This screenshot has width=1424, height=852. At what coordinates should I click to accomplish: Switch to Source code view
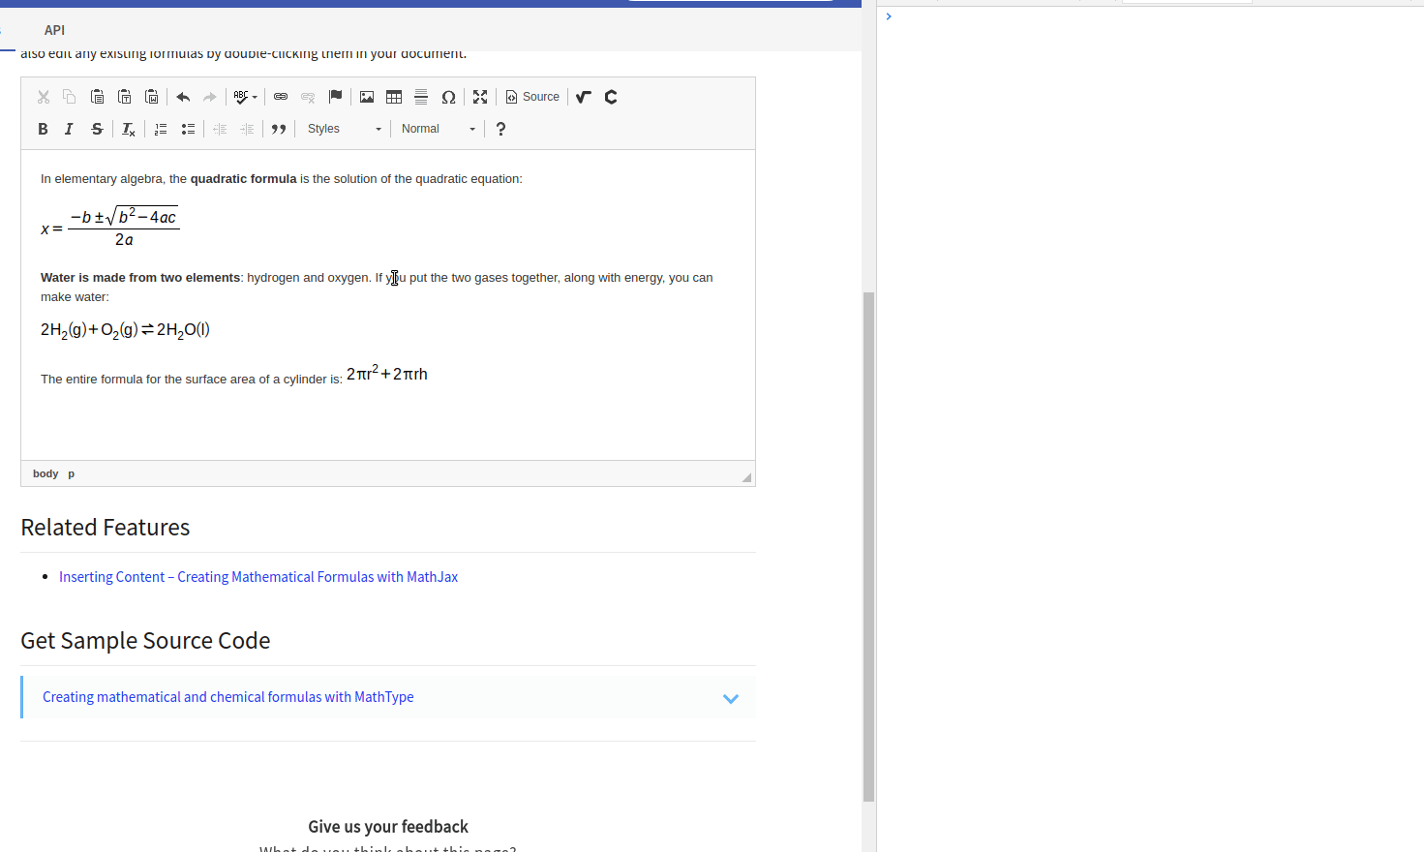(x=531, y=96)
